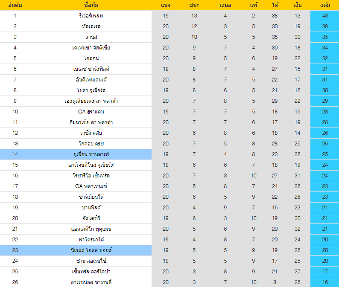The width and height of the screenshot is (339, 287).
Task: Click อาร์เซน่อล ซารานดี้ in last row
Action: [91, 282]
